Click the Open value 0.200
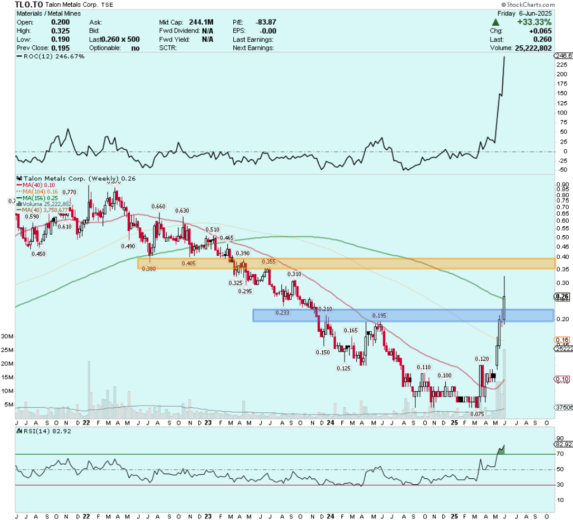573x520 pixels. pyautogui.click(x=60, y=22)
